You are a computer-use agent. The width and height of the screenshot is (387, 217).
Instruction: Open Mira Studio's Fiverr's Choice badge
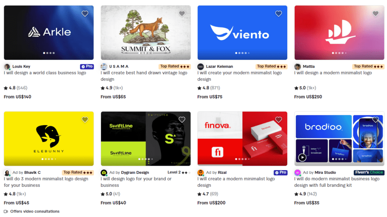pos(369,172)
